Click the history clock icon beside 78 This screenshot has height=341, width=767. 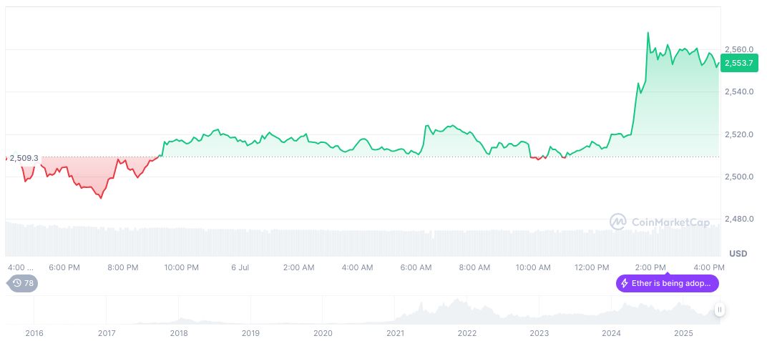click(17, 283)
